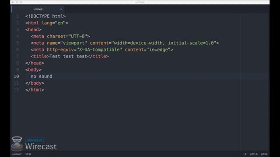Click the opening <body> tag on line 9

coord(33,70)
